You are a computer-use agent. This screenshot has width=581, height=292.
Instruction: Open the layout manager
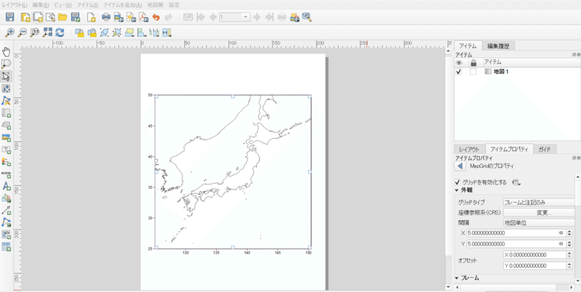pyautogui.click(x=50, y=17)
